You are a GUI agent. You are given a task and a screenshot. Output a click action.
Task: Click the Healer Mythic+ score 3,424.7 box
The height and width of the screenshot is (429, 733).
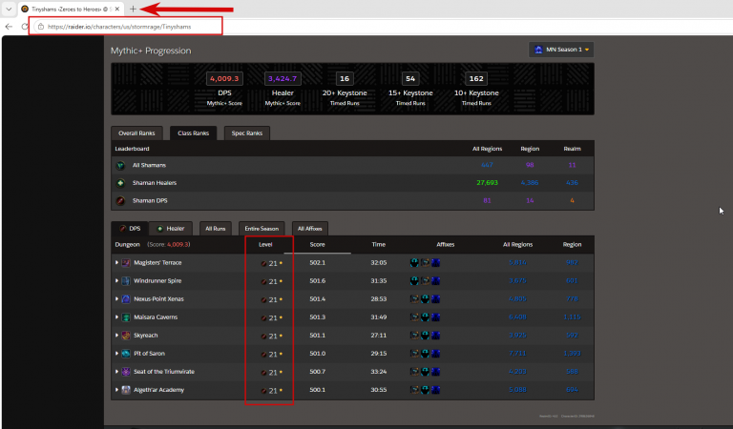tap(283, 78)
